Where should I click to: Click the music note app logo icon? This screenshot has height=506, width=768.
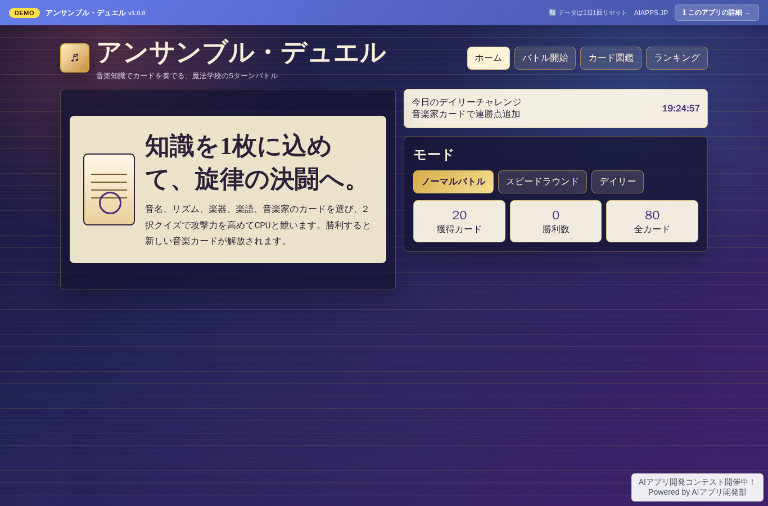tap(75, 58)
